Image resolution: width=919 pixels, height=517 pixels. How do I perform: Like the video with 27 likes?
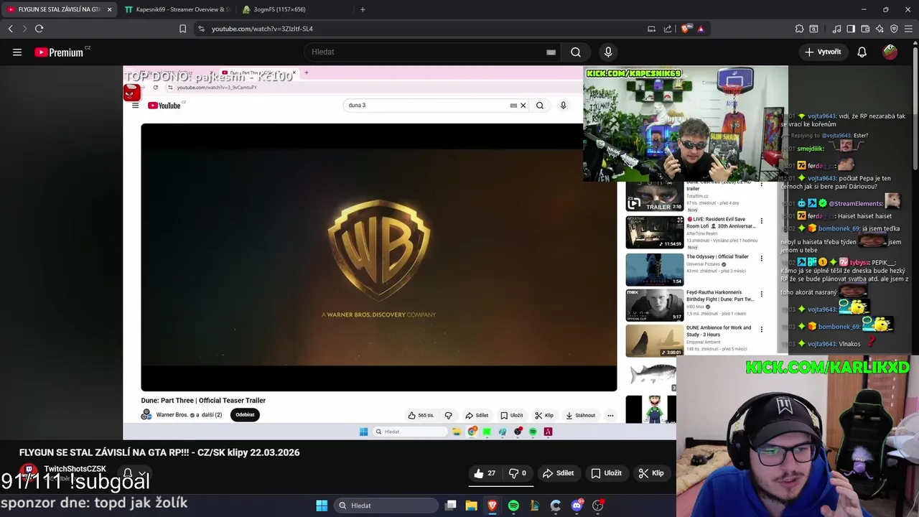(485, 473)
